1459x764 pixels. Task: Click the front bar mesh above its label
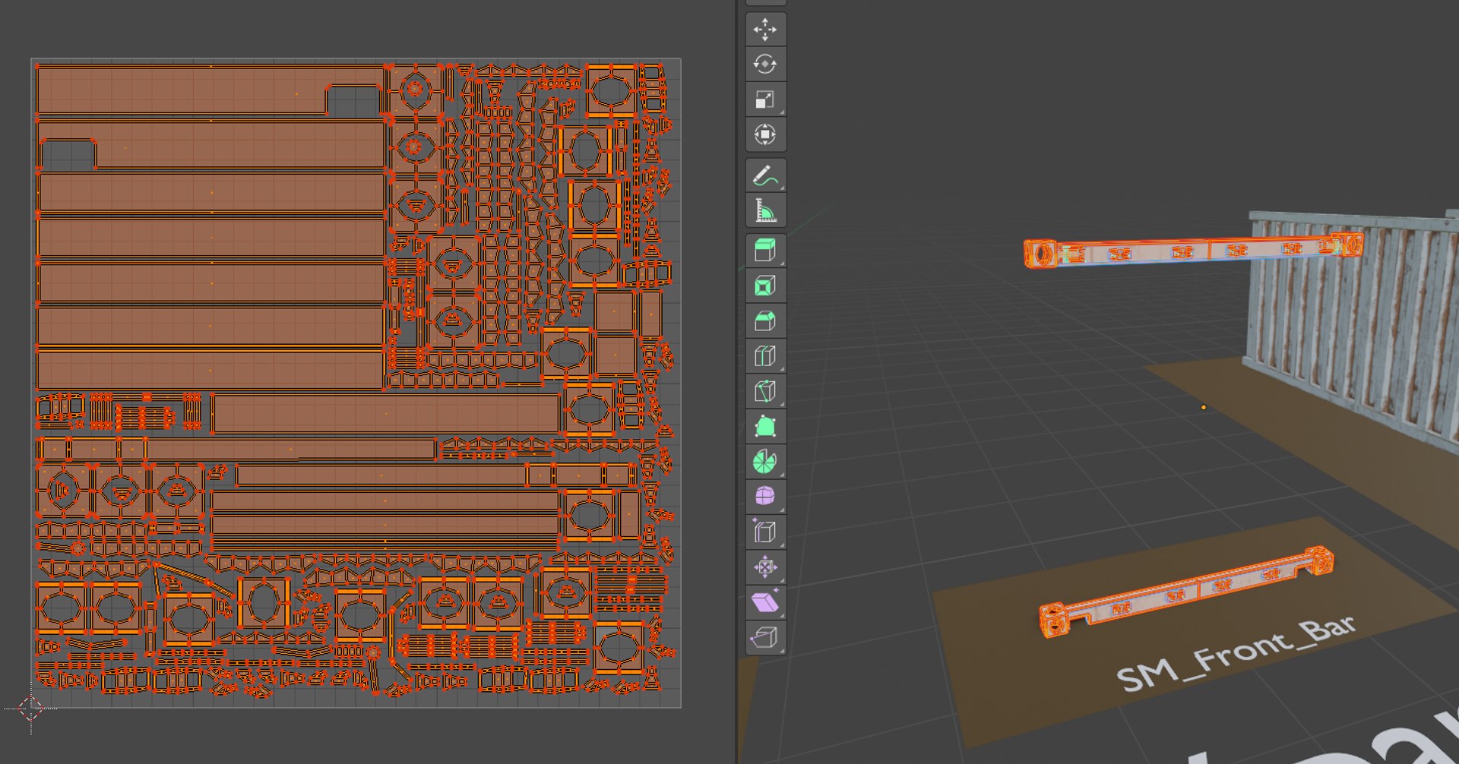1185,592
